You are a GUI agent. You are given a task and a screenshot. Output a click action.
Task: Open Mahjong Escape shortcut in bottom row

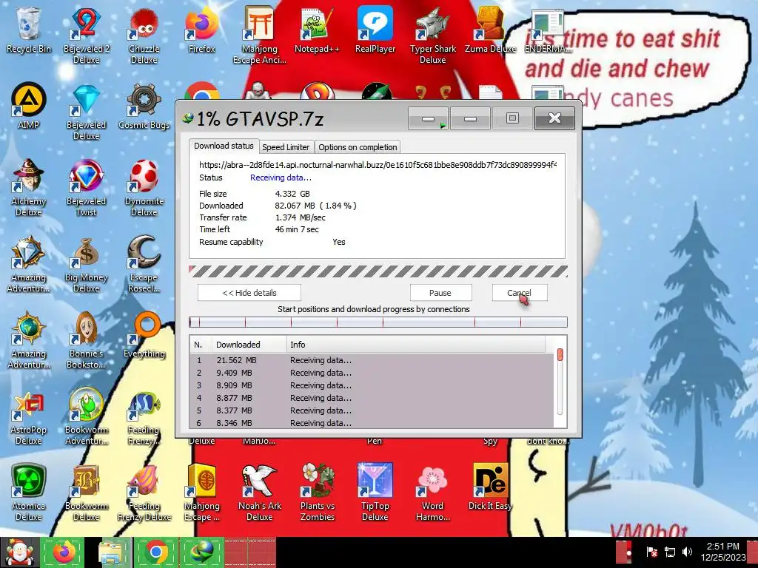point(201,493)
